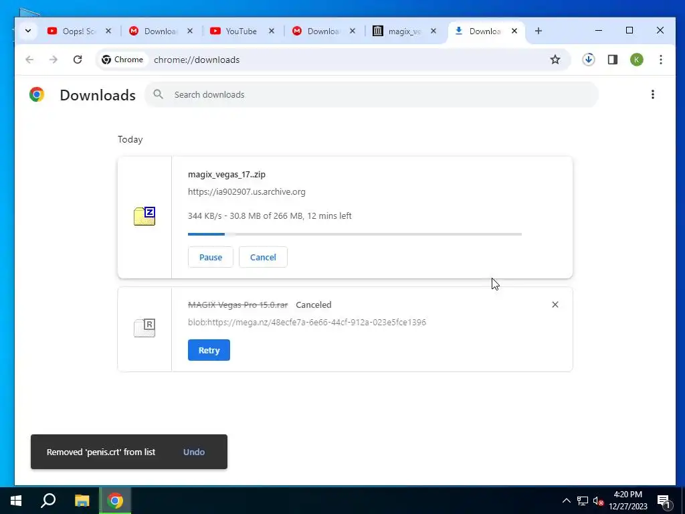Click the Search downloads field
Viewport: 685px width, 514px height.
click(x=371, y=94)
